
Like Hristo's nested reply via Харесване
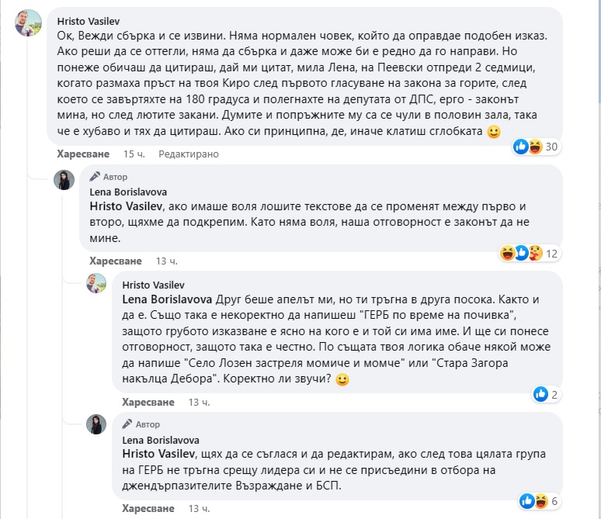[x=148, y=402]
